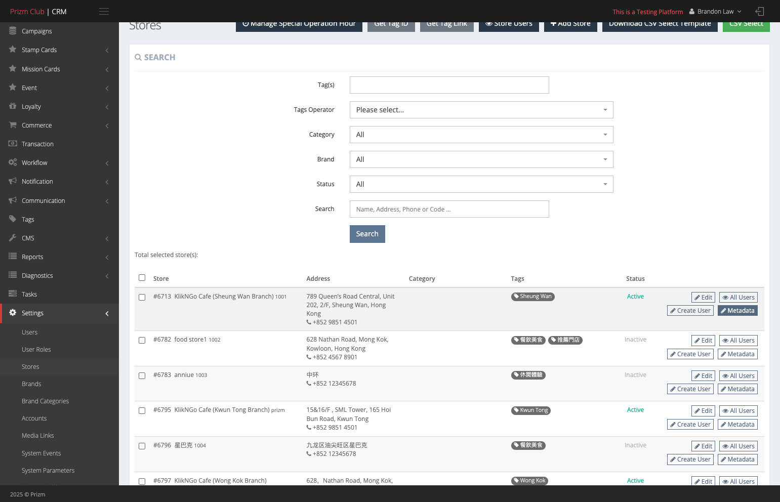
Task: Navigate to Media Links in sidebar
Action: pyautogui.click(x=38, y=436)
